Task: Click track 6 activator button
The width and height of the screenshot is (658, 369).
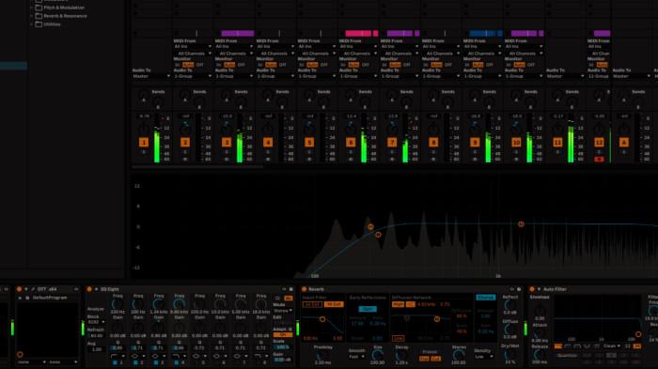Action: click(351, 143)
